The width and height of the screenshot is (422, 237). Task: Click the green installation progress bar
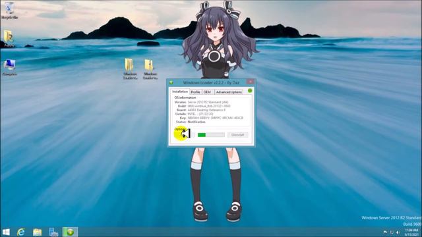tap(211, 135)
